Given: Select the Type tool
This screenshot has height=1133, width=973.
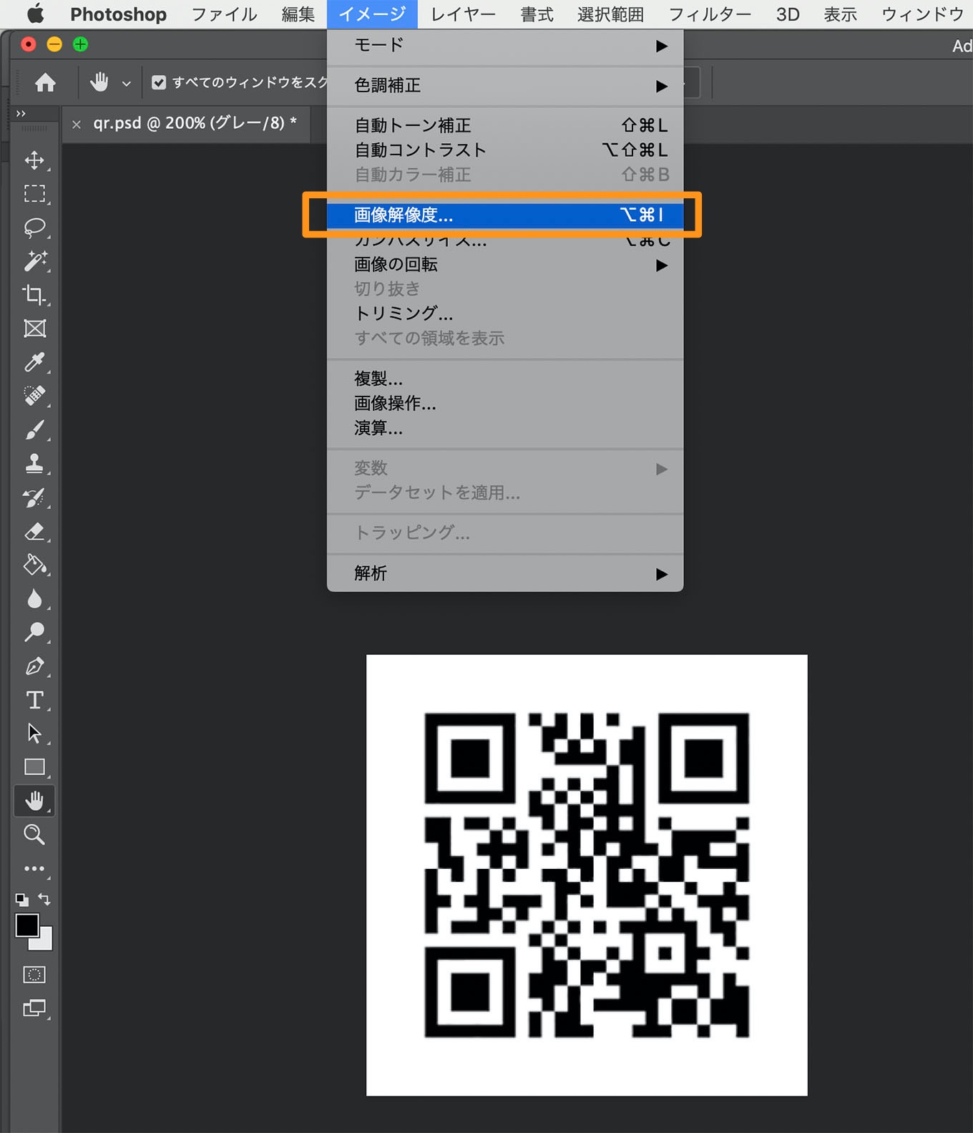Looking at the screenshot, I should (x=34, y=700).
